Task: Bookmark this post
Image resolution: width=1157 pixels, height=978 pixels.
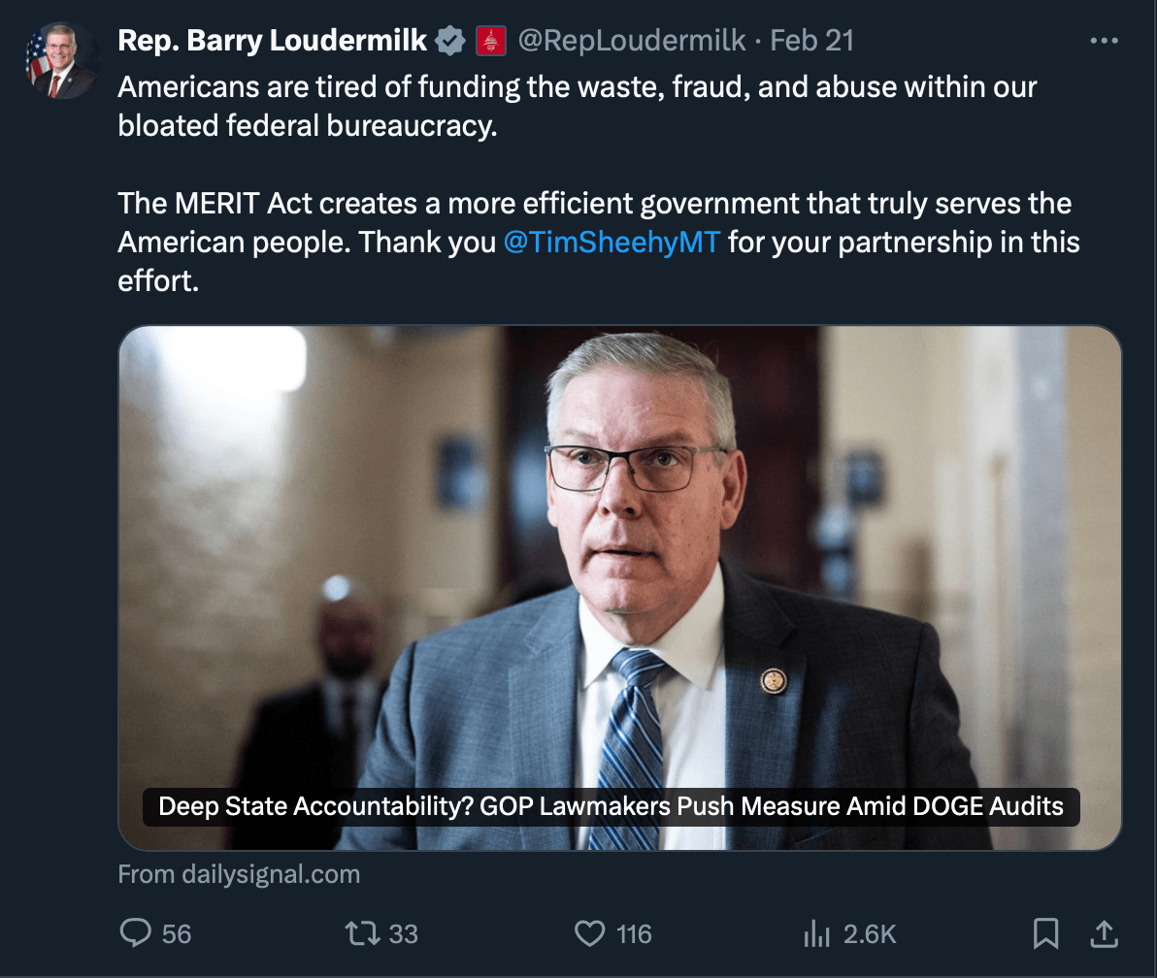Action: click(x=1045, y=933)
